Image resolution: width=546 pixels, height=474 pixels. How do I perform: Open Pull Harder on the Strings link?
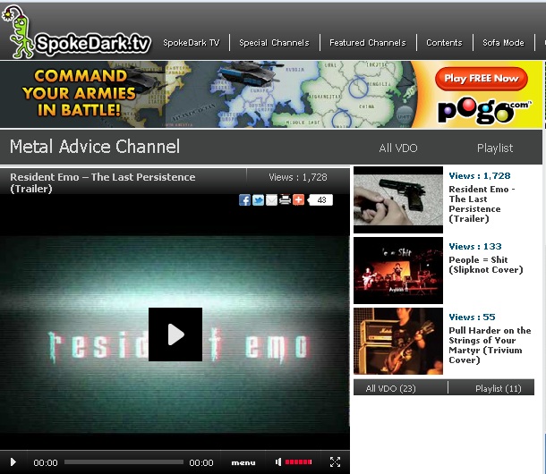pos(490,345)
